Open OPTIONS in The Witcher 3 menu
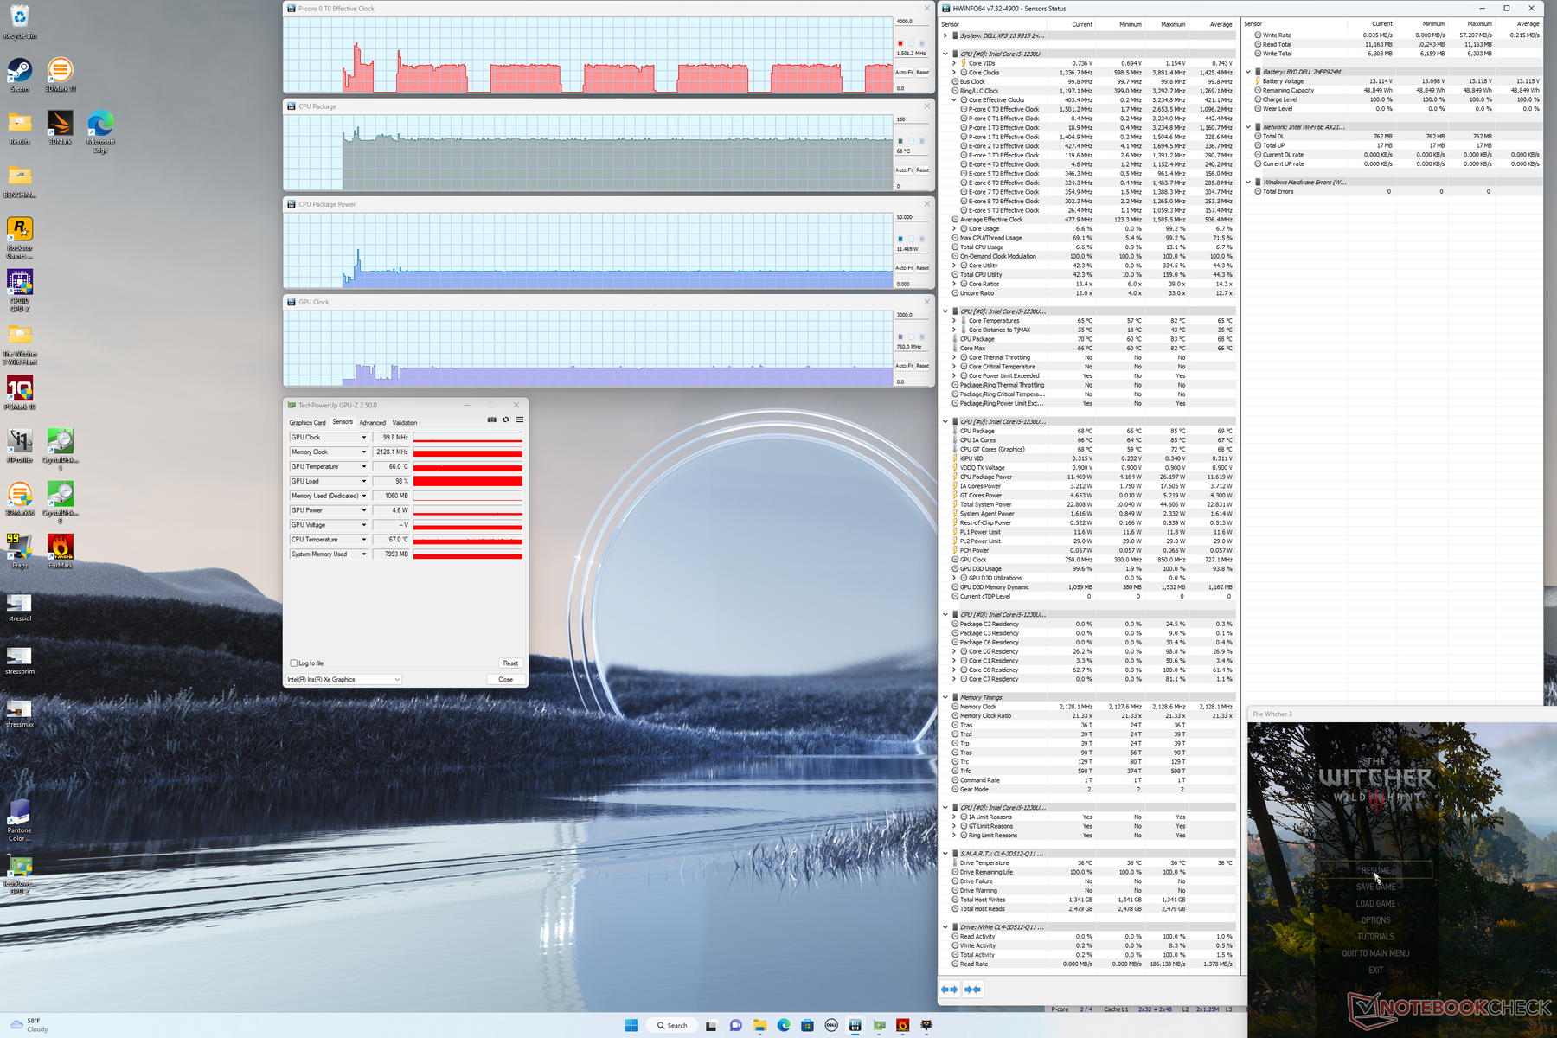 pyautogui.click(x=1375, y=920)
